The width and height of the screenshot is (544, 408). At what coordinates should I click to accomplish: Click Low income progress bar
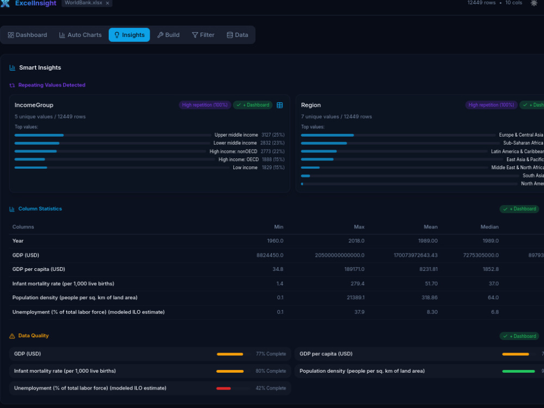click(122, 168)
